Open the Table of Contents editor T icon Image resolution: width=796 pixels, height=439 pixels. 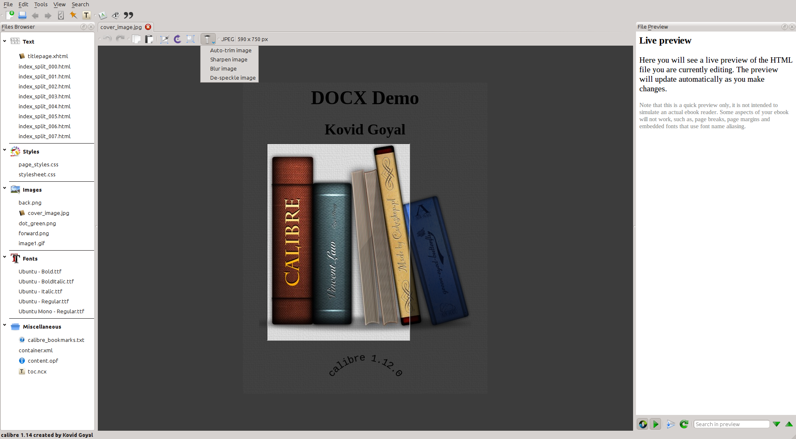coord(86,15)
